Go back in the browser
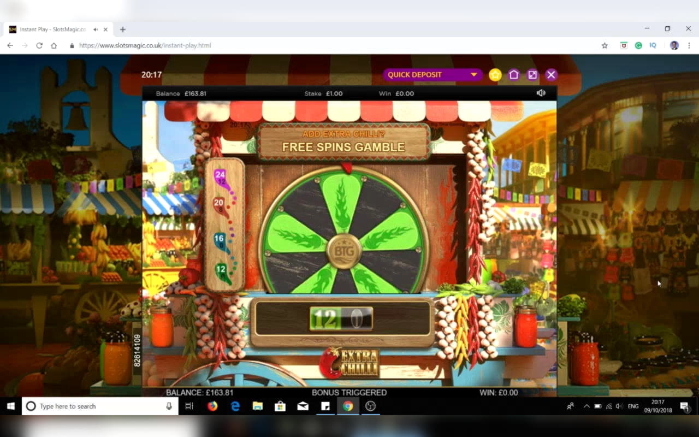The width and height of the screenshot is (699, 437). coord(10,45)
